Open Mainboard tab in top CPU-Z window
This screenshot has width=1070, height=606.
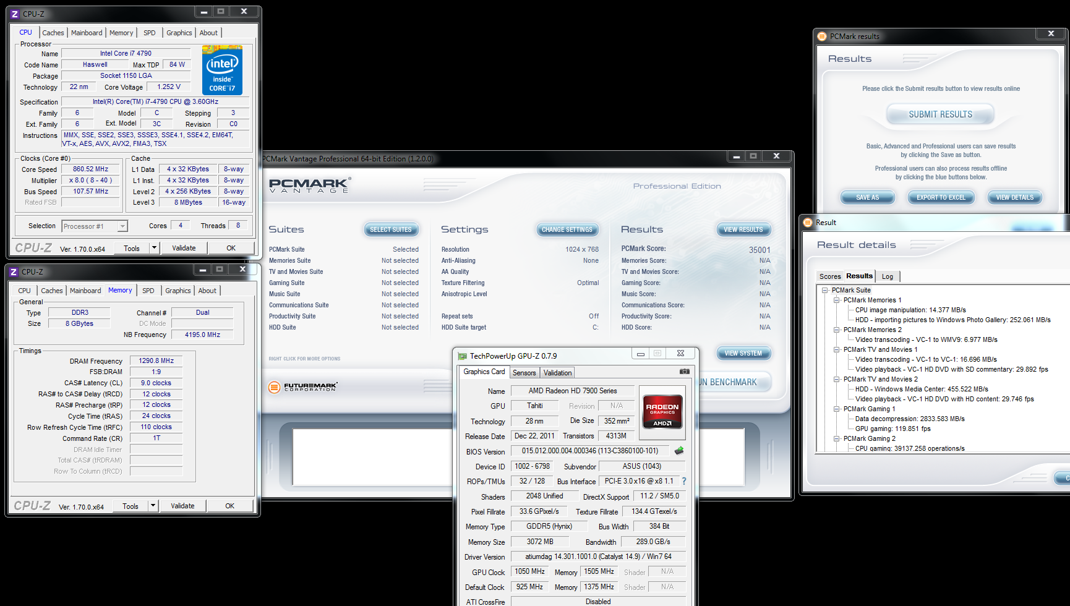click(87, 33)
